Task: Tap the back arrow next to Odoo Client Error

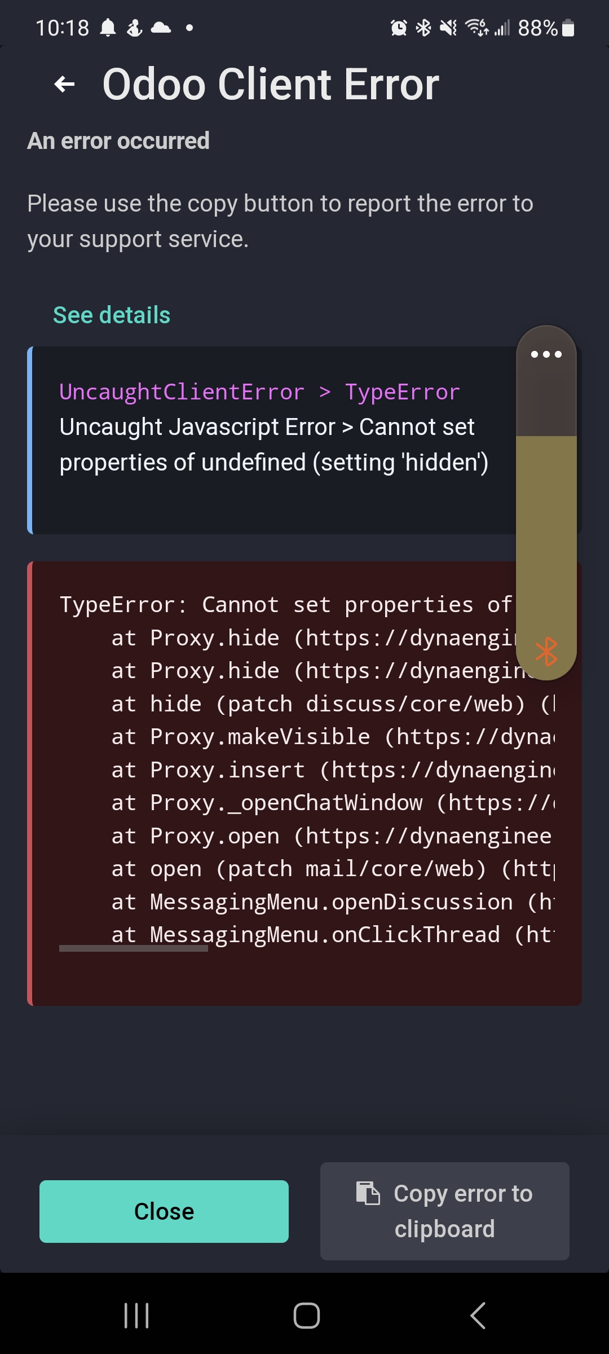Action: 62,83
